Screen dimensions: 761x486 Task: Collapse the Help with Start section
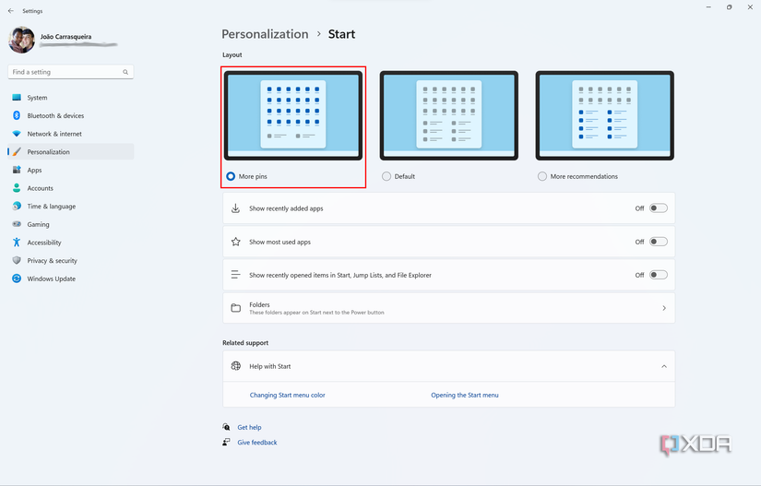point(664,366)
